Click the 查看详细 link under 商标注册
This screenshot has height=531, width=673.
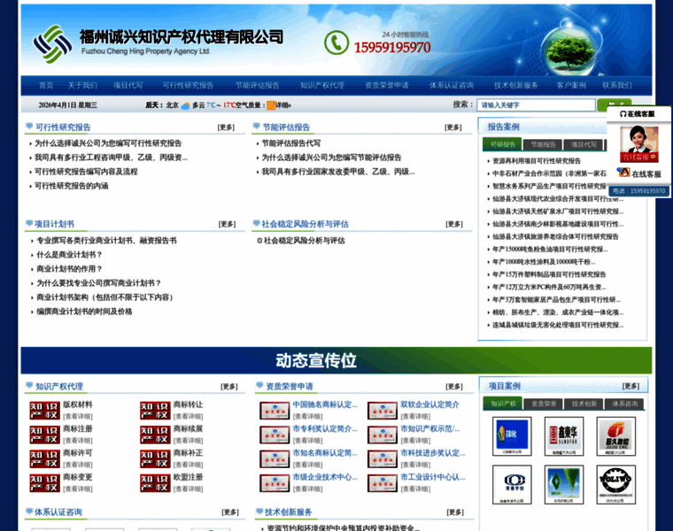pyautogui.click(x=77, y=440)
